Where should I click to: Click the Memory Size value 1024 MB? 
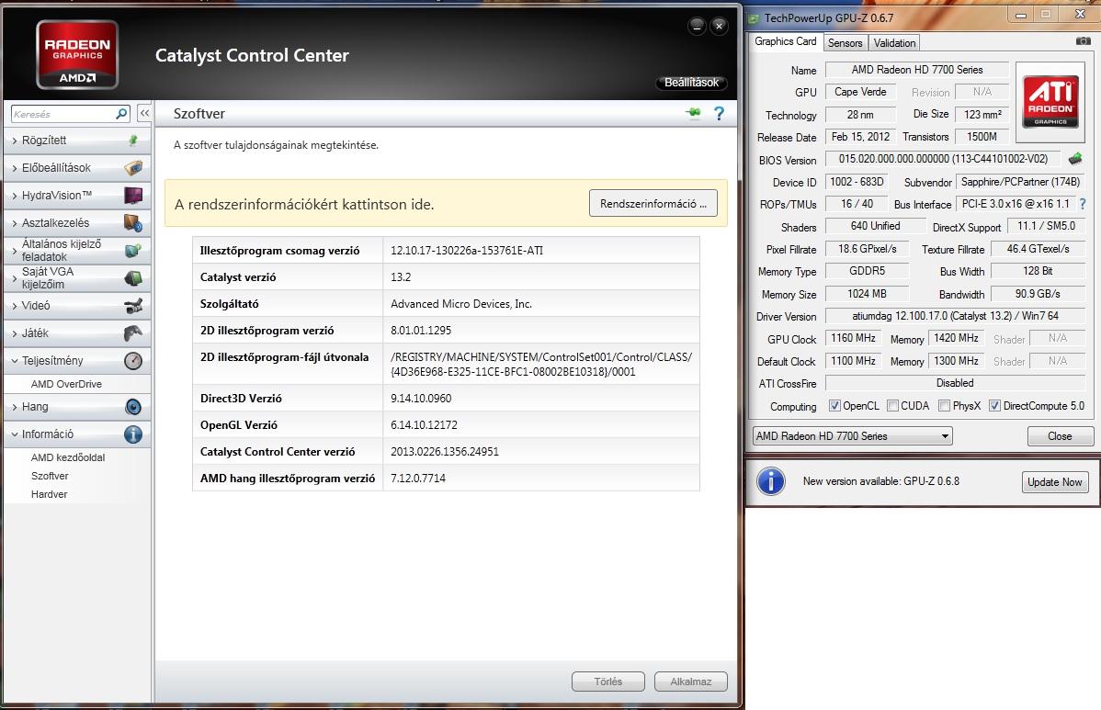pyautogui.click(x=868, y=294)
